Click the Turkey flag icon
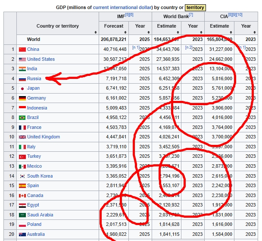This screenshot has width=262, height=241. point(22,156)
